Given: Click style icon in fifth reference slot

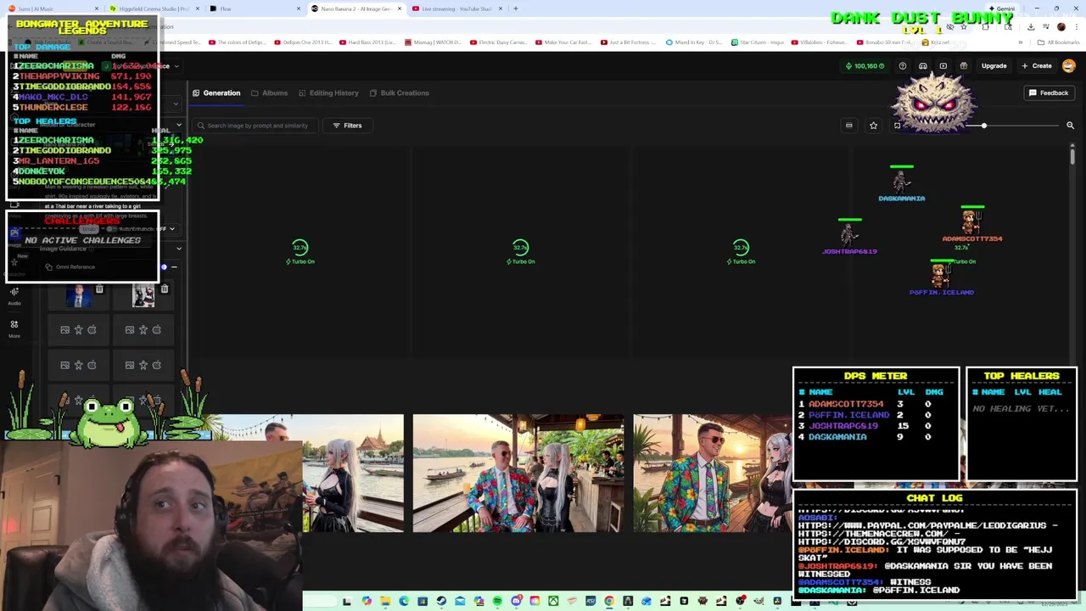Looking at the screenshot, I should pyautogui.click(x=92, y=365).
